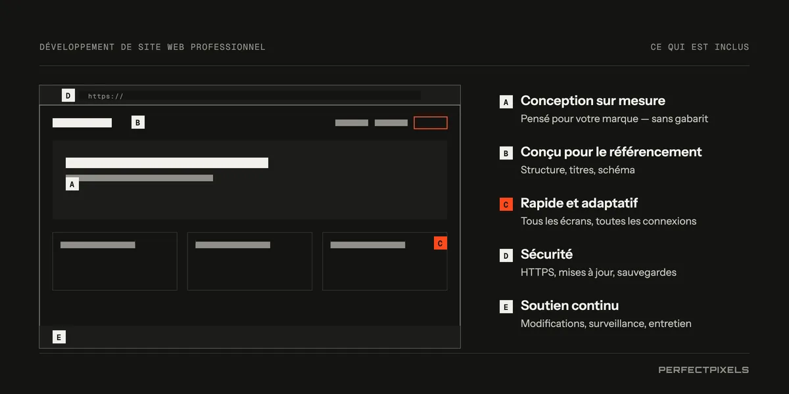This screenshot has width=789, height=394.
Task: Select the E badge beside Soutien continu
Action: tap(506, 307)
